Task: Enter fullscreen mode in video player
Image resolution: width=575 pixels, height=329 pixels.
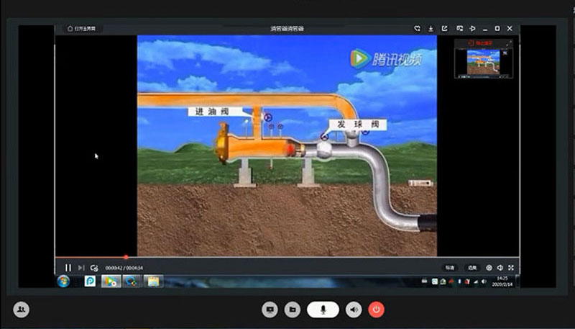Action: point(510,268)
